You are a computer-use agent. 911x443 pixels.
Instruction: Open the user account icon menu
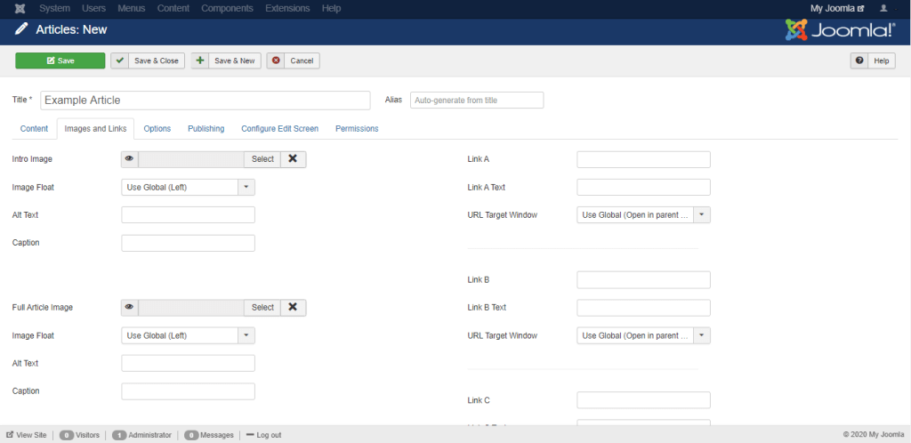point(883,8)
